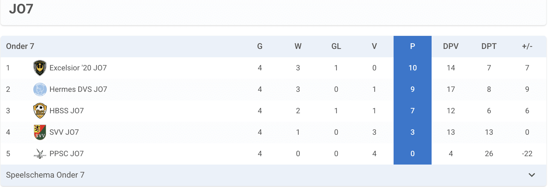Viewport: 549px width, 187px height.
Task: Select the HBSS JO7 team name
Action: [67, 111]
